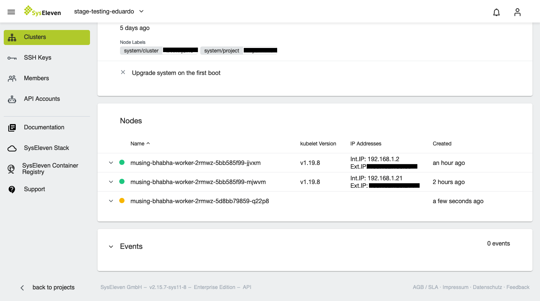Click Int.IP: 192.168.1.21 text

pos(376,178)
